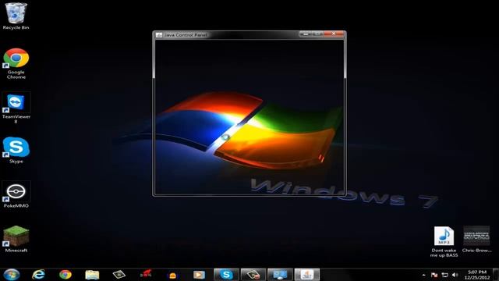
Task: Select the TeamViewer 8 desktop shortcut
Action: pos(16,108)
